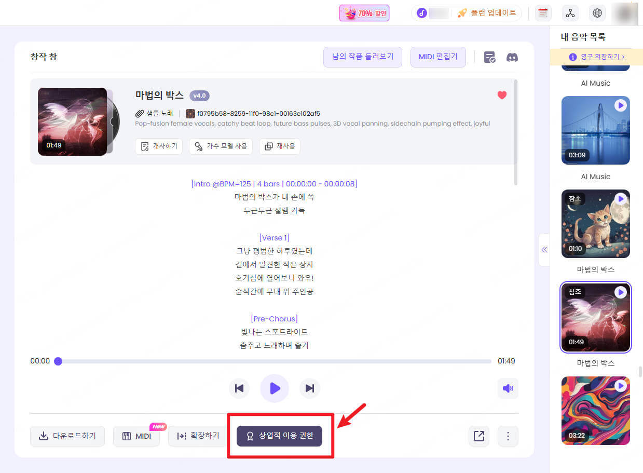Open the blurred profile avatar
643x473 pixels.
[625, 13]
